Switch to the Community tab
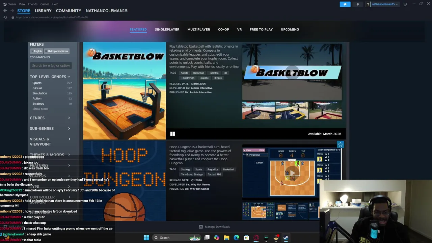The width and height of the screenshot is (432, 243). tap(69, 11)
